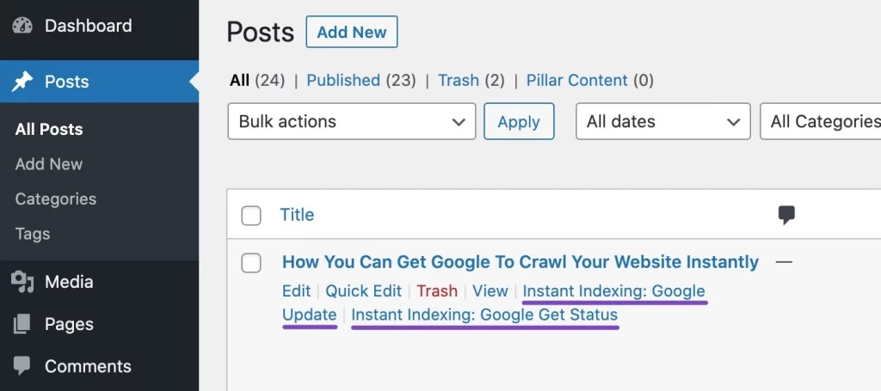The height and width of the screenshot is (391, 881).
Task: Click the Apply bulk action button
Action: [519, 122]
